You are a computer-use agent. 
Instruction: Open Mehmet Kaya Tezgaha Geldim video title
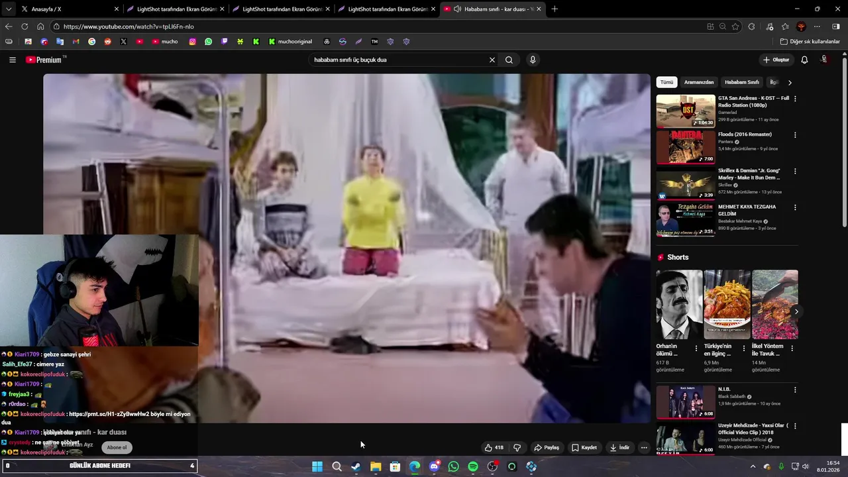pyautogui.click(x=747, y=210)
